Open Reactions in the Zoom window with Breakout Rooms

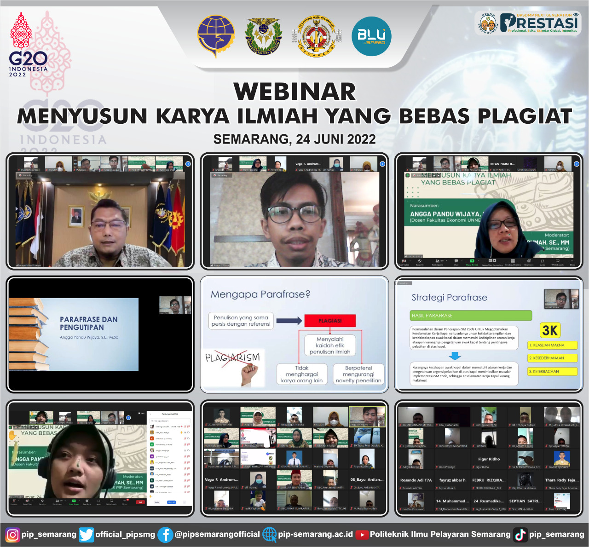(x=529, y=262)
